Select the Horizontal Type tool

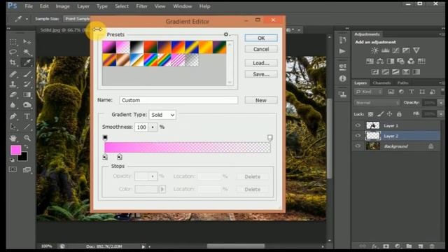pos(27,116)
